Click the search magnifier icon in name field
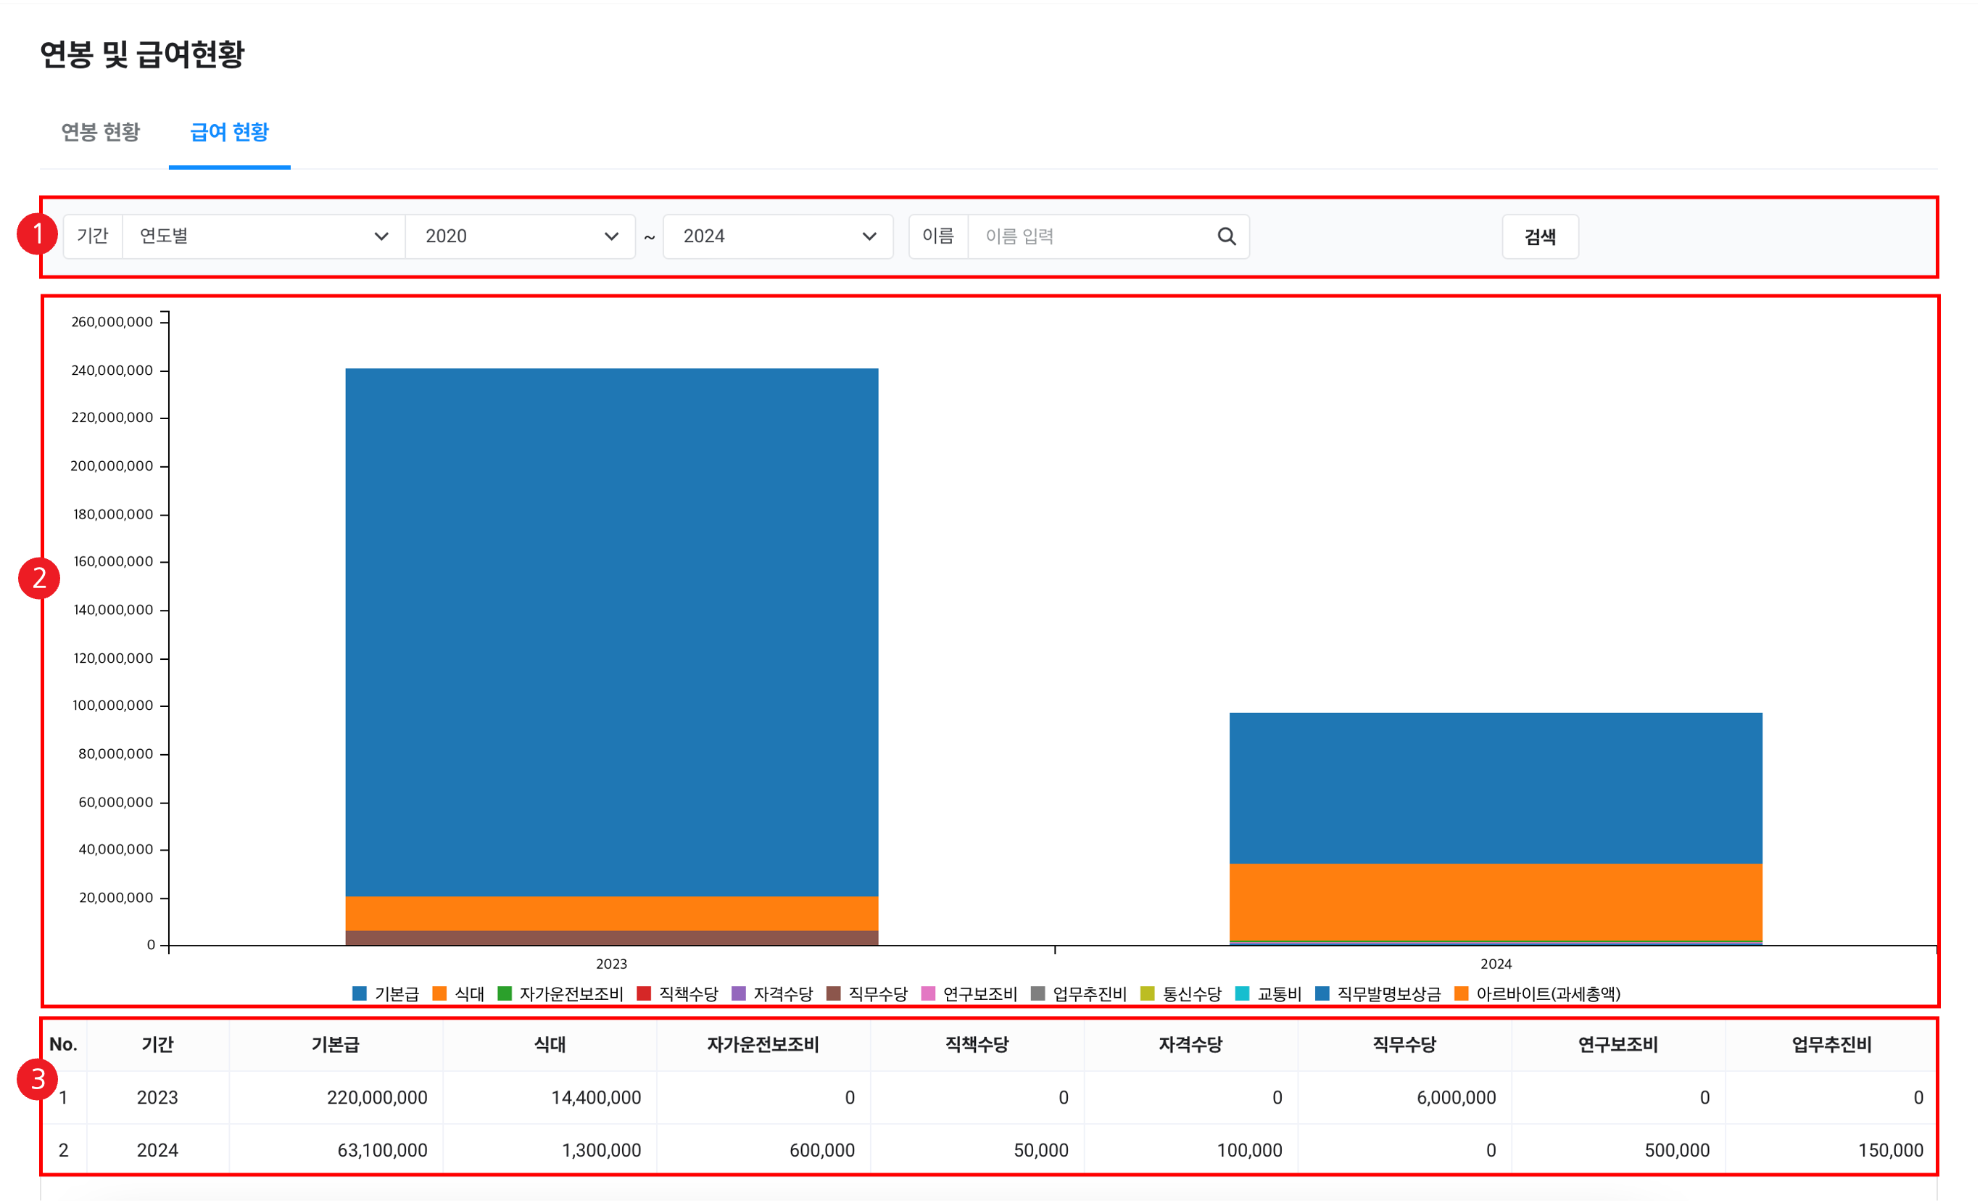This screenshot has height=1203, width=1980. pyautogui.click(x=1226, y=236)
